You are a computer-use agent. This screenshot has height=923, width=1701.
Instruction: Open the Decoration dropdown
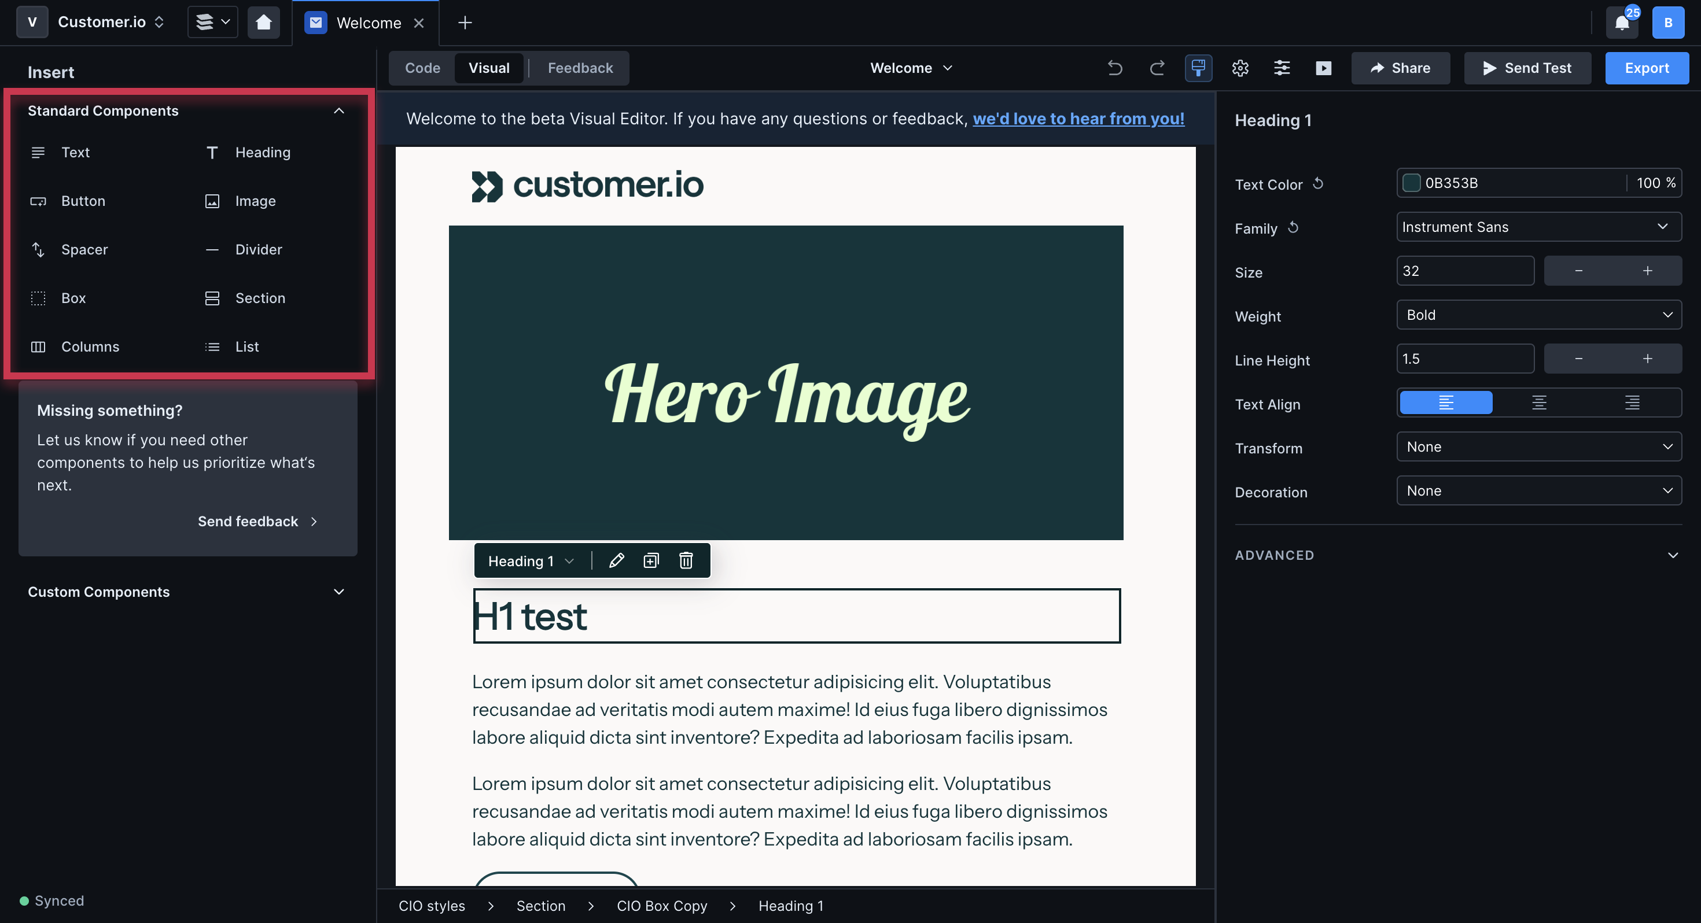click(1538, 491)
